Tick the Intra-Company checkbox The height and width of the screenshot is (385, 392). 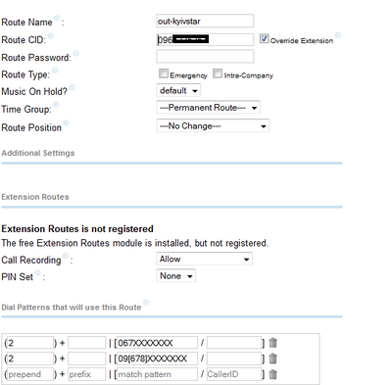218,73
